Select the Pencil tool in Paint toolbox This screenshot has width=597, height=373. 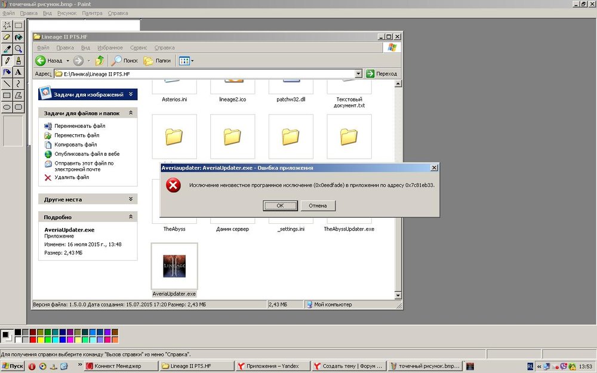coord(7,60)
